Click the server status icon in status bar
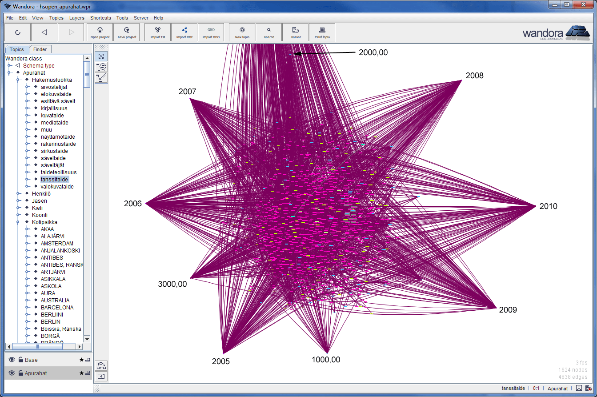 pos(588,389)
